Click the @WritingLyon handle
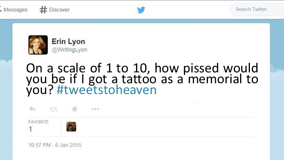Viewport: 284px width, 160px height. (69, 50)
